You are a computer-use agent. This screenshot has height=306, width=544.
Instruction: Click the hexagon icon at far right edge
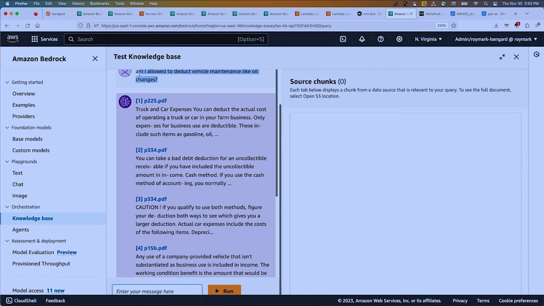pyautogui.click(x=537, y=54)
